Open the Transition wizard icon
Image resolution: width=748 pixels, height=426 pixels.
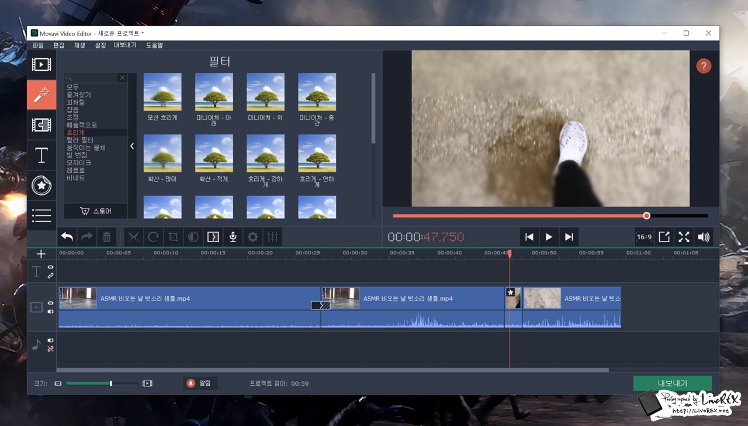pos(213,237)
